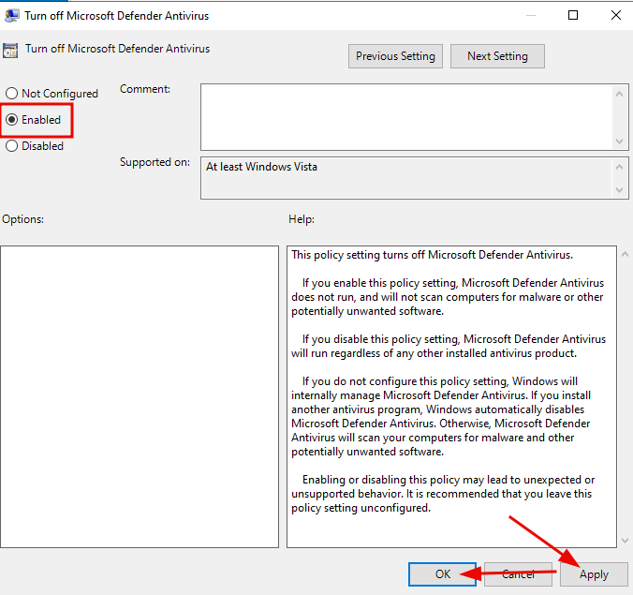Click the policy setting icon beside the heading

click(10, 50)
